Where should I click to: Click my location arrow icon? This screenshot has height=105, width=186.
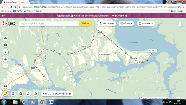coord(6,52)
